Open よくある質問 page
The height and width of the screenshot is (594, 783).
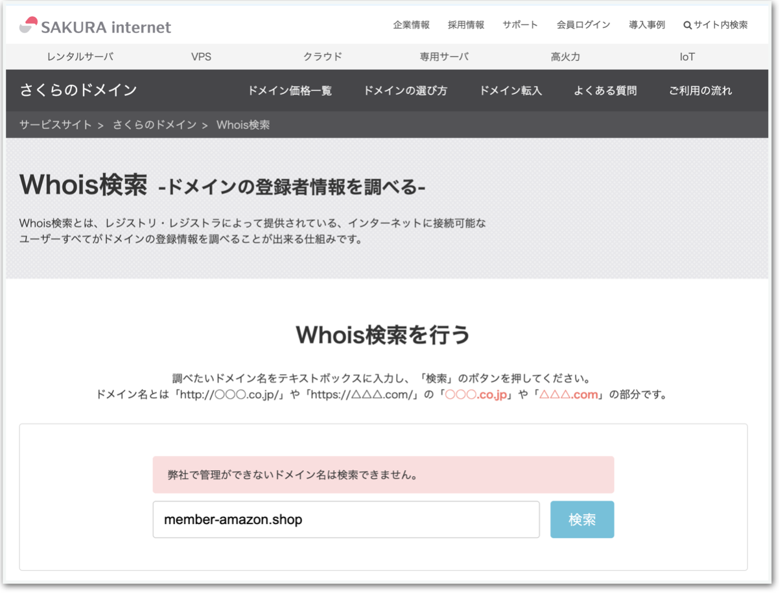pyautogui.click(x=605, y=91)
